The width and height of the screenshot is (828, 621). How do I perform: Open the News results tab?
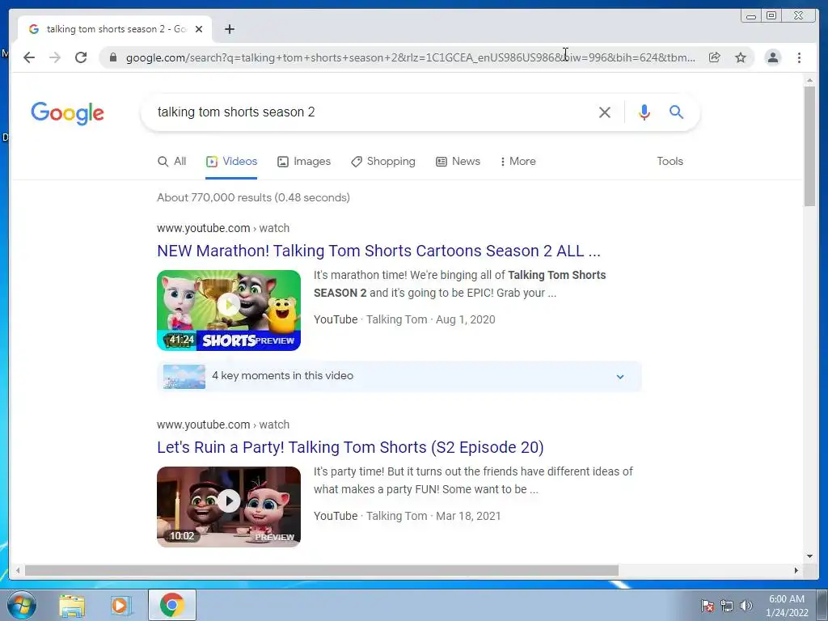458,161
